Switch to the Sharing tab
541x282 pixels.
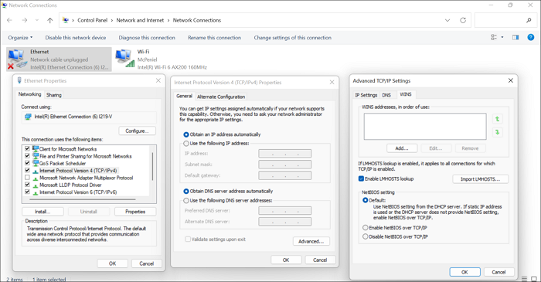coord(54,95)
